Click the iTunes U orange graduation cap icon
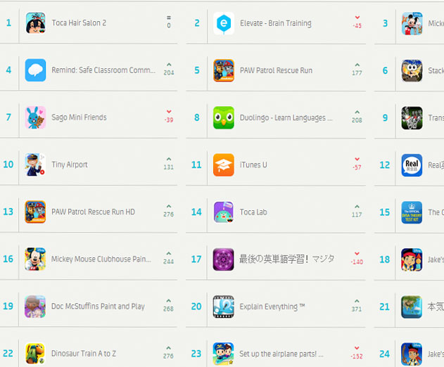The height and width of the screenshot is (367, 444). 224,165
